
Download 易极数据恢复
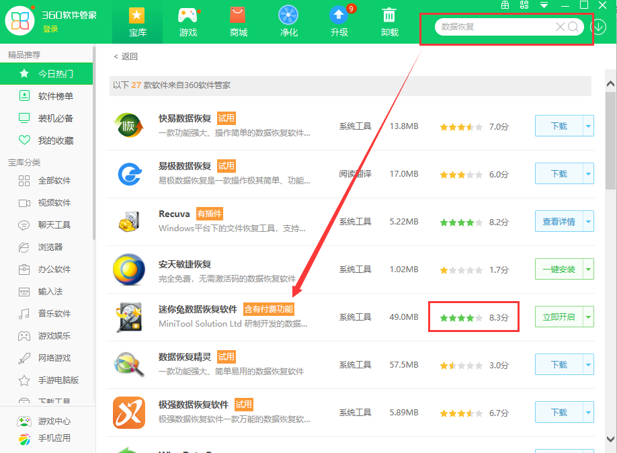pyautogui.click(x=559, y=173)
